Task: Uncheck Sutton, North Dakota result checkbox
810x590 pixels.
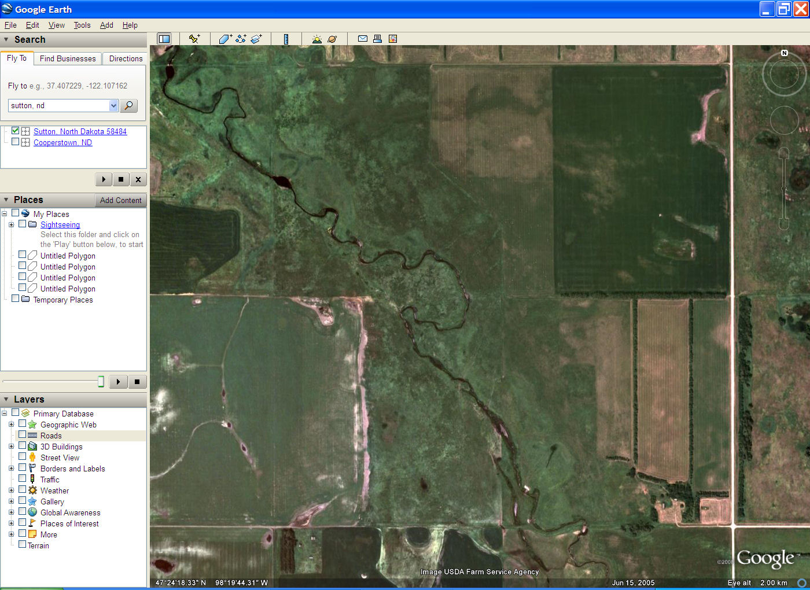Action: point(15,131)
